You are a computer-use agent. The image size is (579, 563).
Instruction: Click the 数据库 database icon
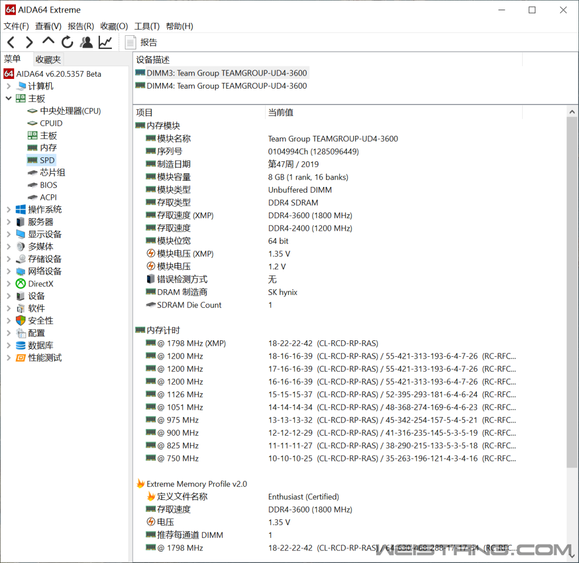tap(20, 345)
